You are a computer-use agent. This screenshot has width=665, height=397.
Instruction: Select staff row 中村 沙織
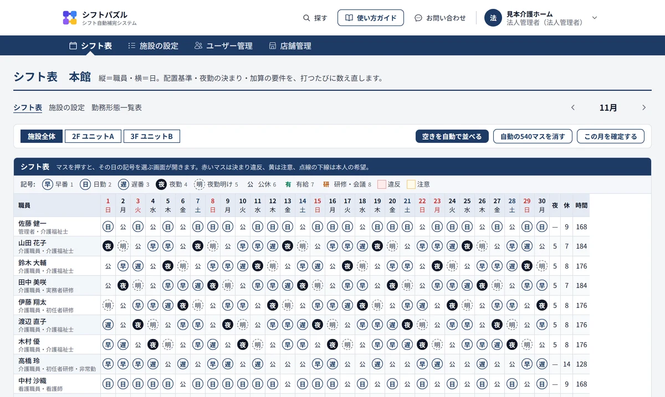coord(57,384)
